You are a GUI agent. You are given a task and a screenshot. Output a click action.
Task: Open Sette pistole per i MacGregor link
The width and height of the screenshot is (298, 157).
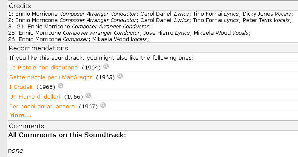[x=51, y=77]
